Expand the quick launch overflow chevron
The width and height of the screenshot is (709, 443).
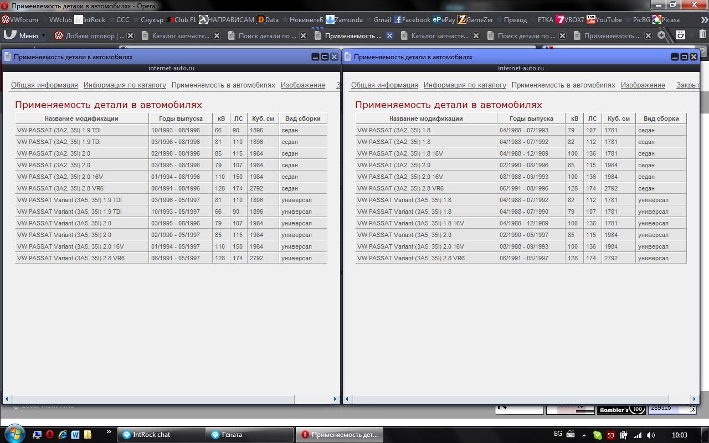(x=109, y=432)
